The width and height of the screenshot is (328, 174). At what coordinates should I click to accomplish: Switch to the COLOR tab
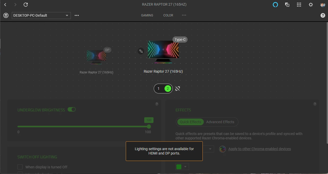[x=168, y=15]
